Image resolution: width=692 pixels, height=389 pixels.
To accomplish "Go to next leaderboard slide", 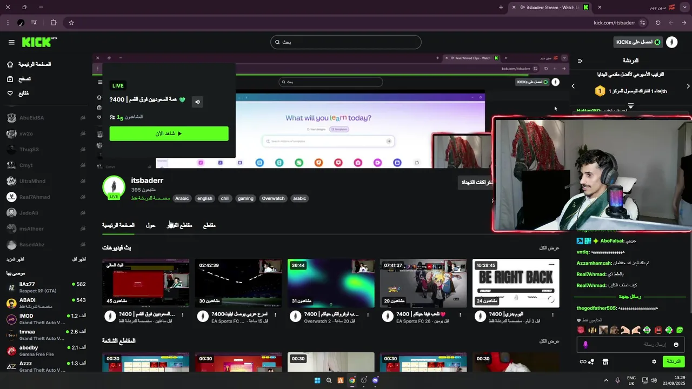I will [688, 86].
